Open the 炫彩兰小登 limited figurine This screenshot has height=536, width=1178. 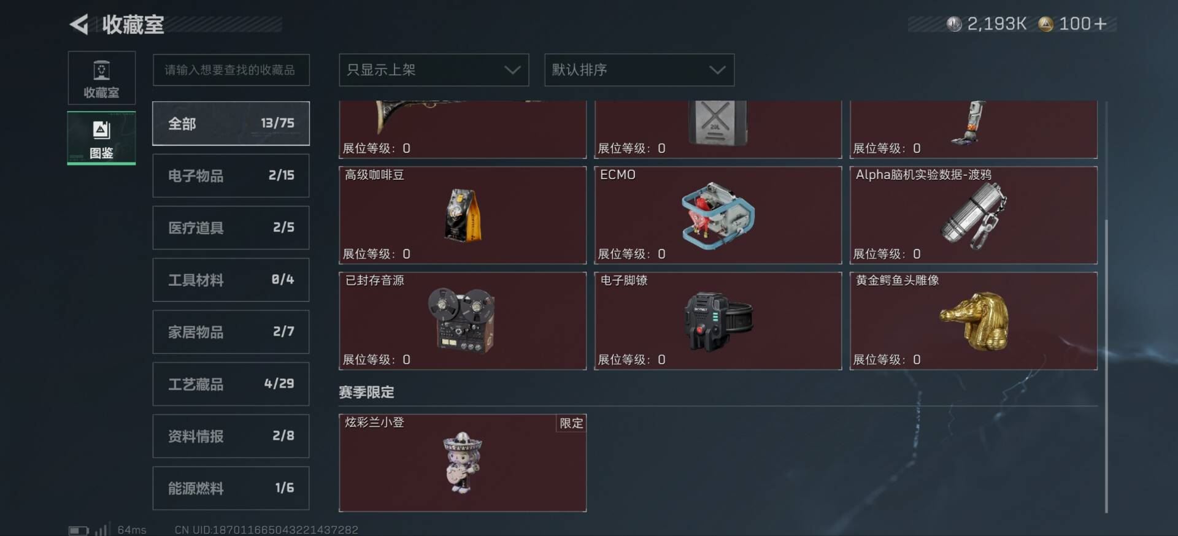463,463
